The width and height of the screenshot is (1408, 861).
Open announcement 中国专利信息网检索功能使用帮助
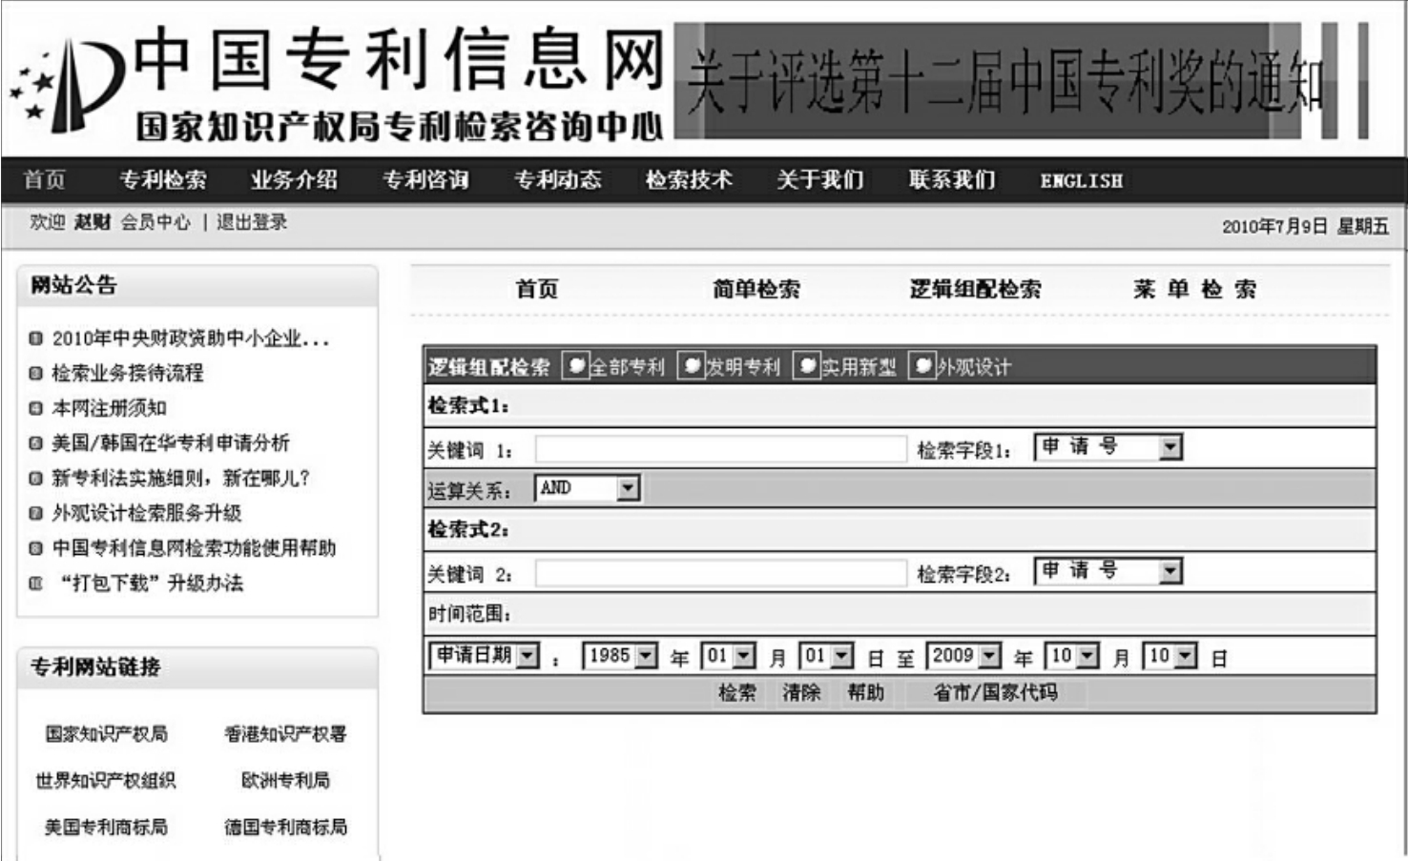194,548
